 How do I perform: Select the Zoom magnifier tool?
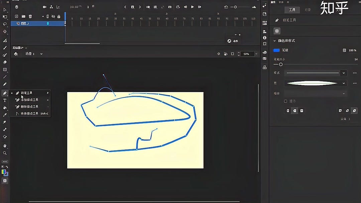point(5,153)
